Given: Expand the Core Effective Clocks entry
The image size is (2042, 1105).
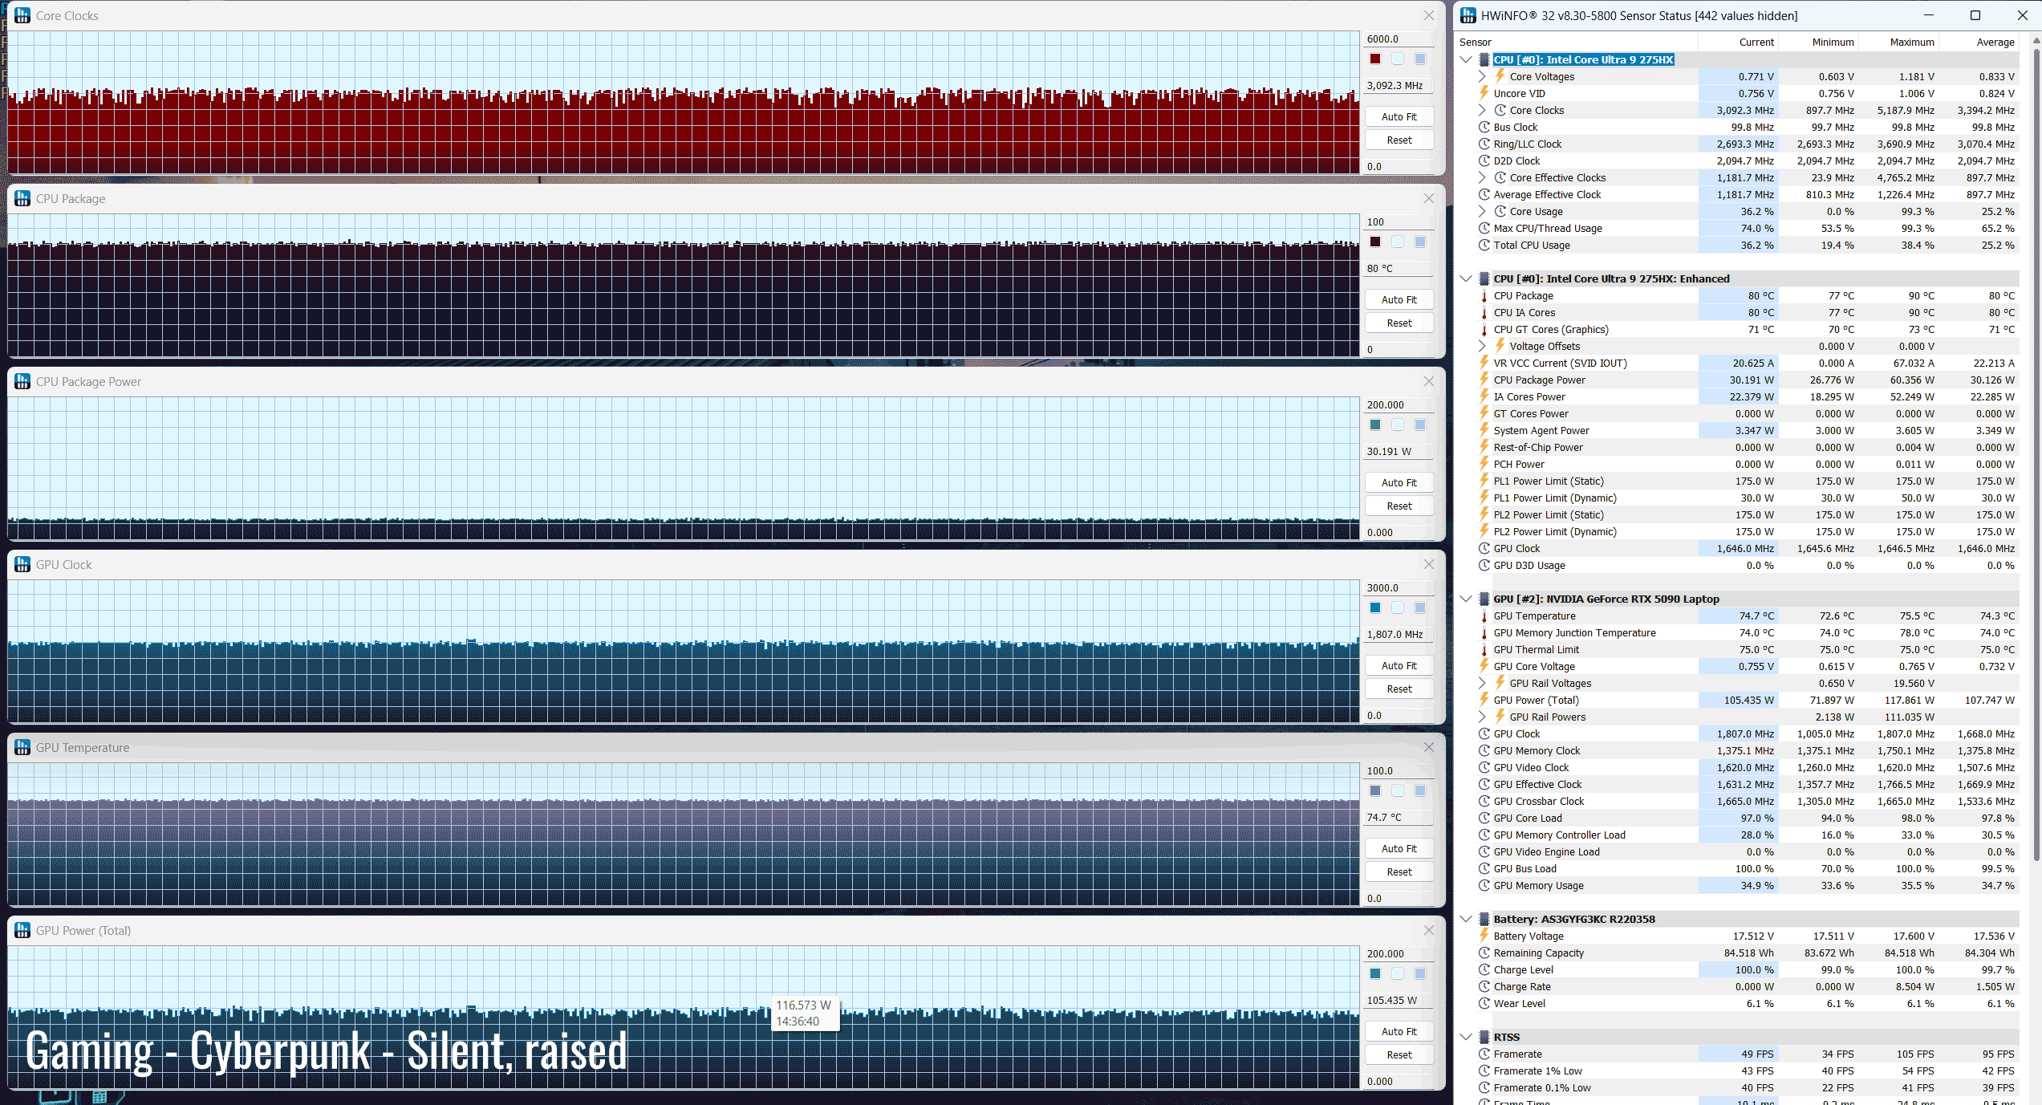Looking at the screenshot, I should pos(1482,178).
